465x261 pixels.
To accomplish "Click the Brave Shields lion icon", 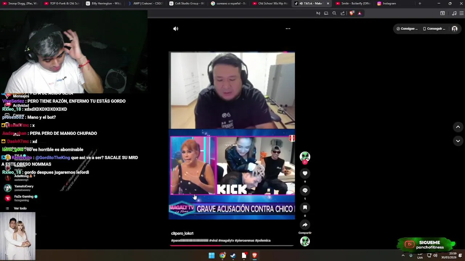I will pyautogui.click(x=352, y=13).
